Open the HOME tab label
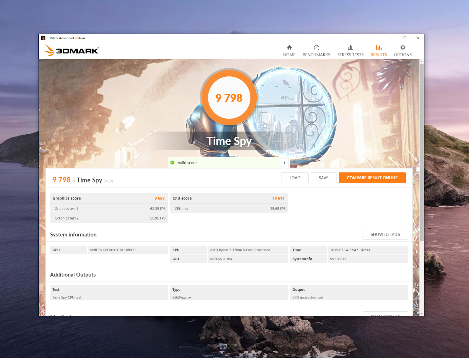 click(x=289, y=55)
